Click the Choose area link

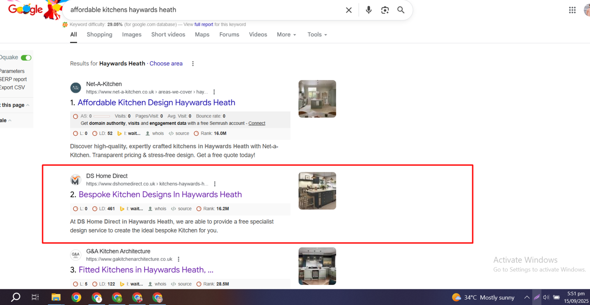pos(166,64)
